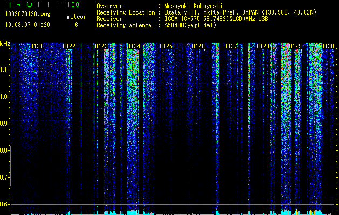This screenshot has height=215, width=339.
Task: Click the meteor label
Action: tap(77, 17)
